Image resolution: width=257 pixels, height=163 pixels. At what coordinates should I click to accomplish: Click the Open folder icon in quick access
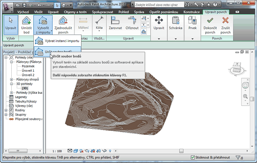(x=18, y=5)
